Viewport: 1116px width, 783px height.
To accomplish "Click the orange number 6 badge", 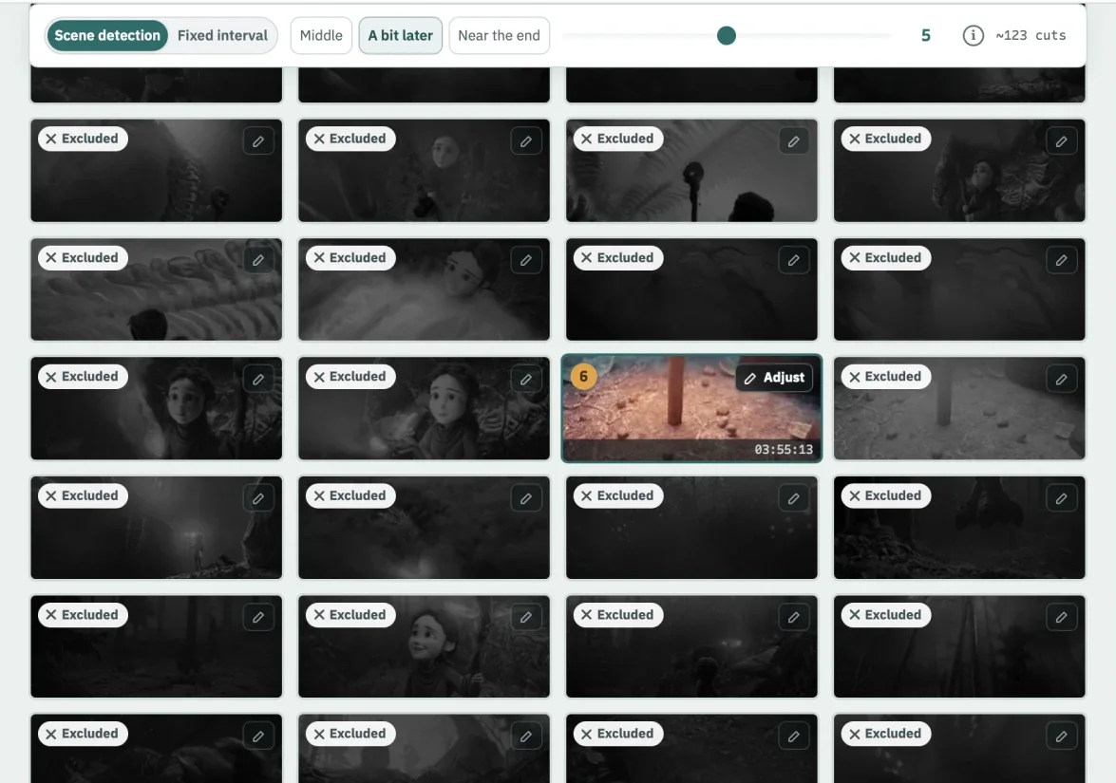I will (x=583, y=376).
